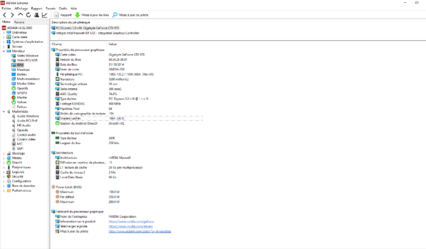This screenshot has height=249, width=426.
Task: Select the Codecs vidéo icon in the tree
Action: 14,139
